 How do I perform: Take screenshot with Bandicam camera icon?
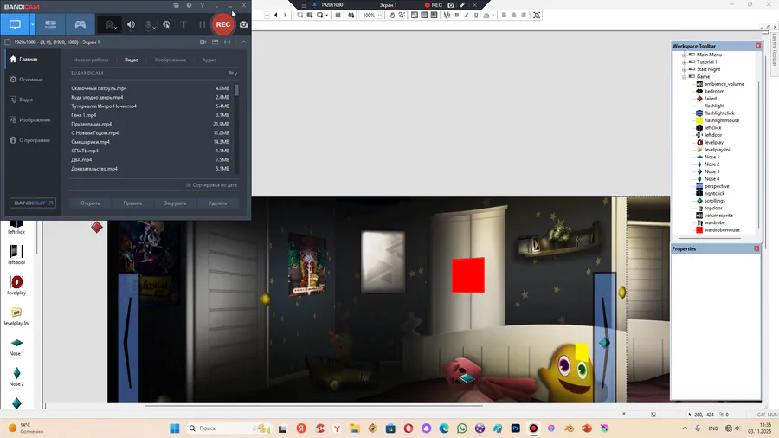244,24
